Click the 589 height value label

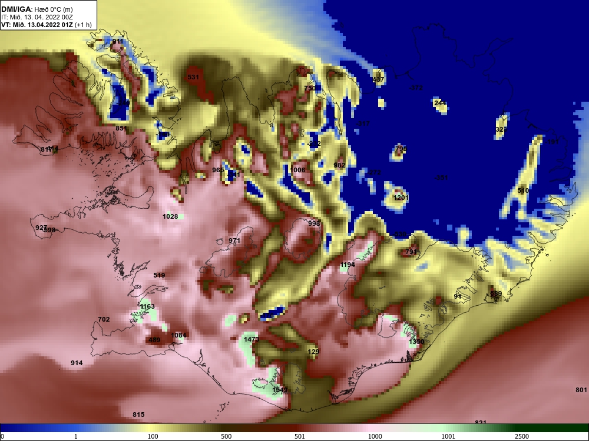496,293
